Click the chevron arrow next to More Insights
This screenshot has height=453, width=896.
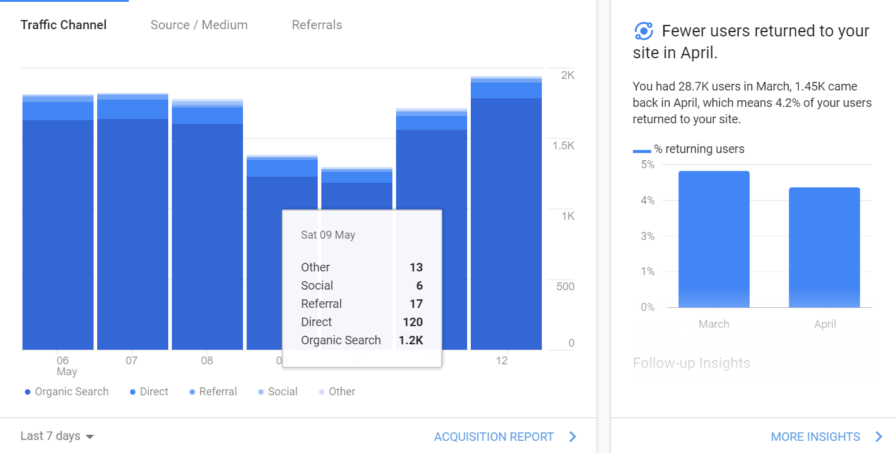point(878,437)
